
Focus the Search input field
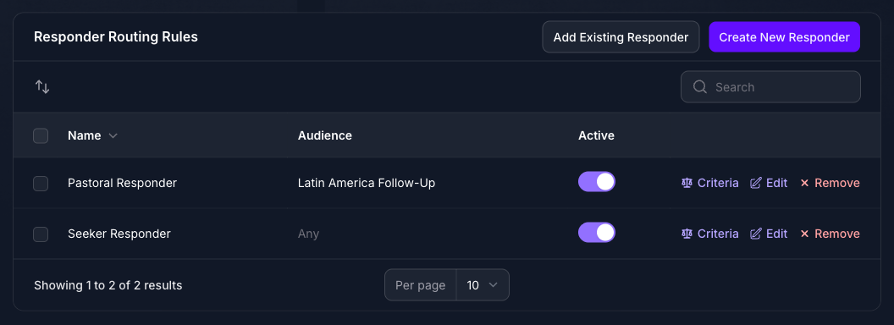coord(770,86)
